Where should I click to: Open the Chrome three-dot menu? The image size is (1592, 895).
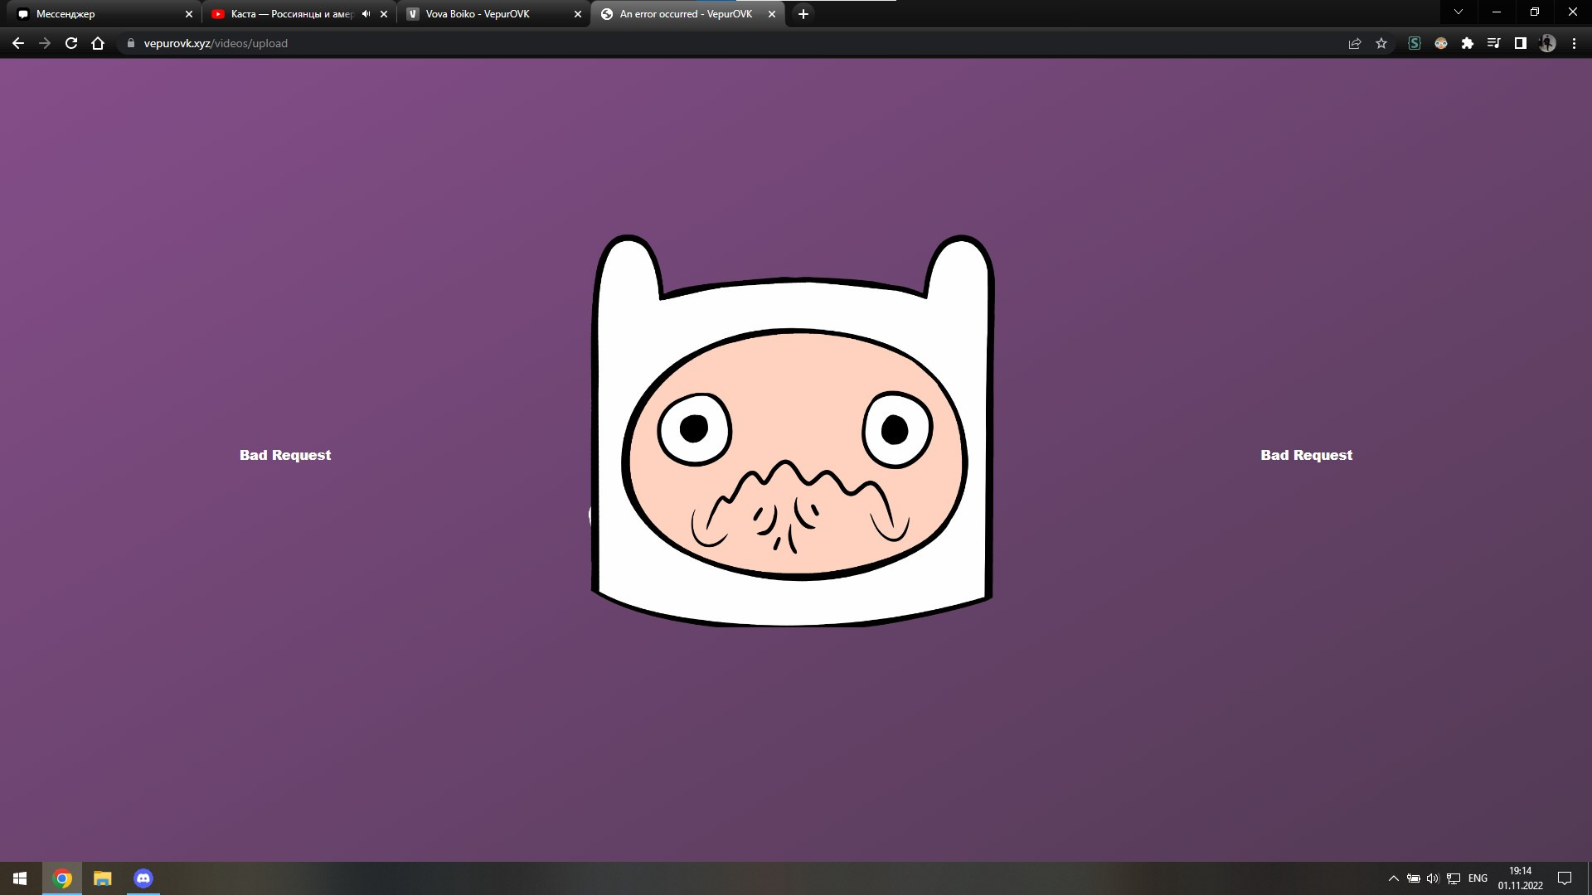point(1574,43)
